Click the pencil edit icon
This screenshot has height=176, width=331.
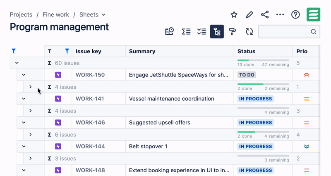(249, 15)
